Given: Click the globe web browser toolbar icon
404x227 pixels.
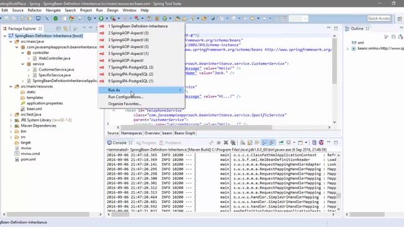Looking at the screenshot, I should 213,18.
